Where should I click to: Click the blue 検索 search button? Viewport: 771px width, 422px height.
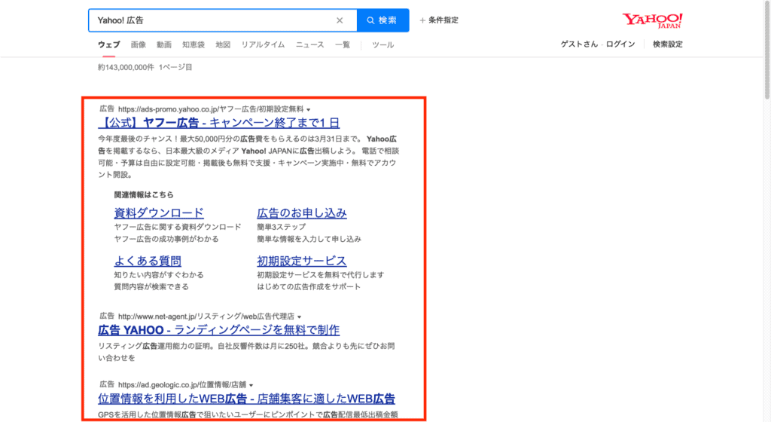point(382,20)
